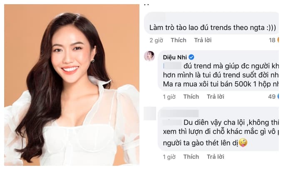The image size is (283, 170).
Task: Like the 'Du diên vậy cha lội' comment
Action: (x=191, y=157)
